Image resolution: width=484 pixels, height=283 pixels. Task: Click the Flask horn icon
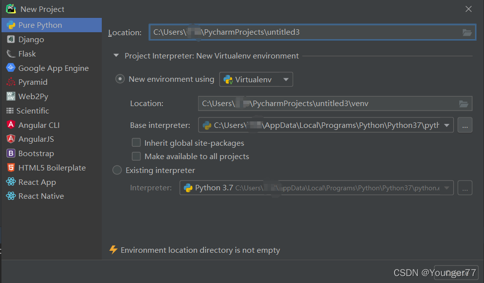[11, 54]
